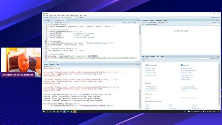The width and height of the screenshot is (222, 125).
Task: Open the R Script file type dropdown
Action: pos(137,62)
